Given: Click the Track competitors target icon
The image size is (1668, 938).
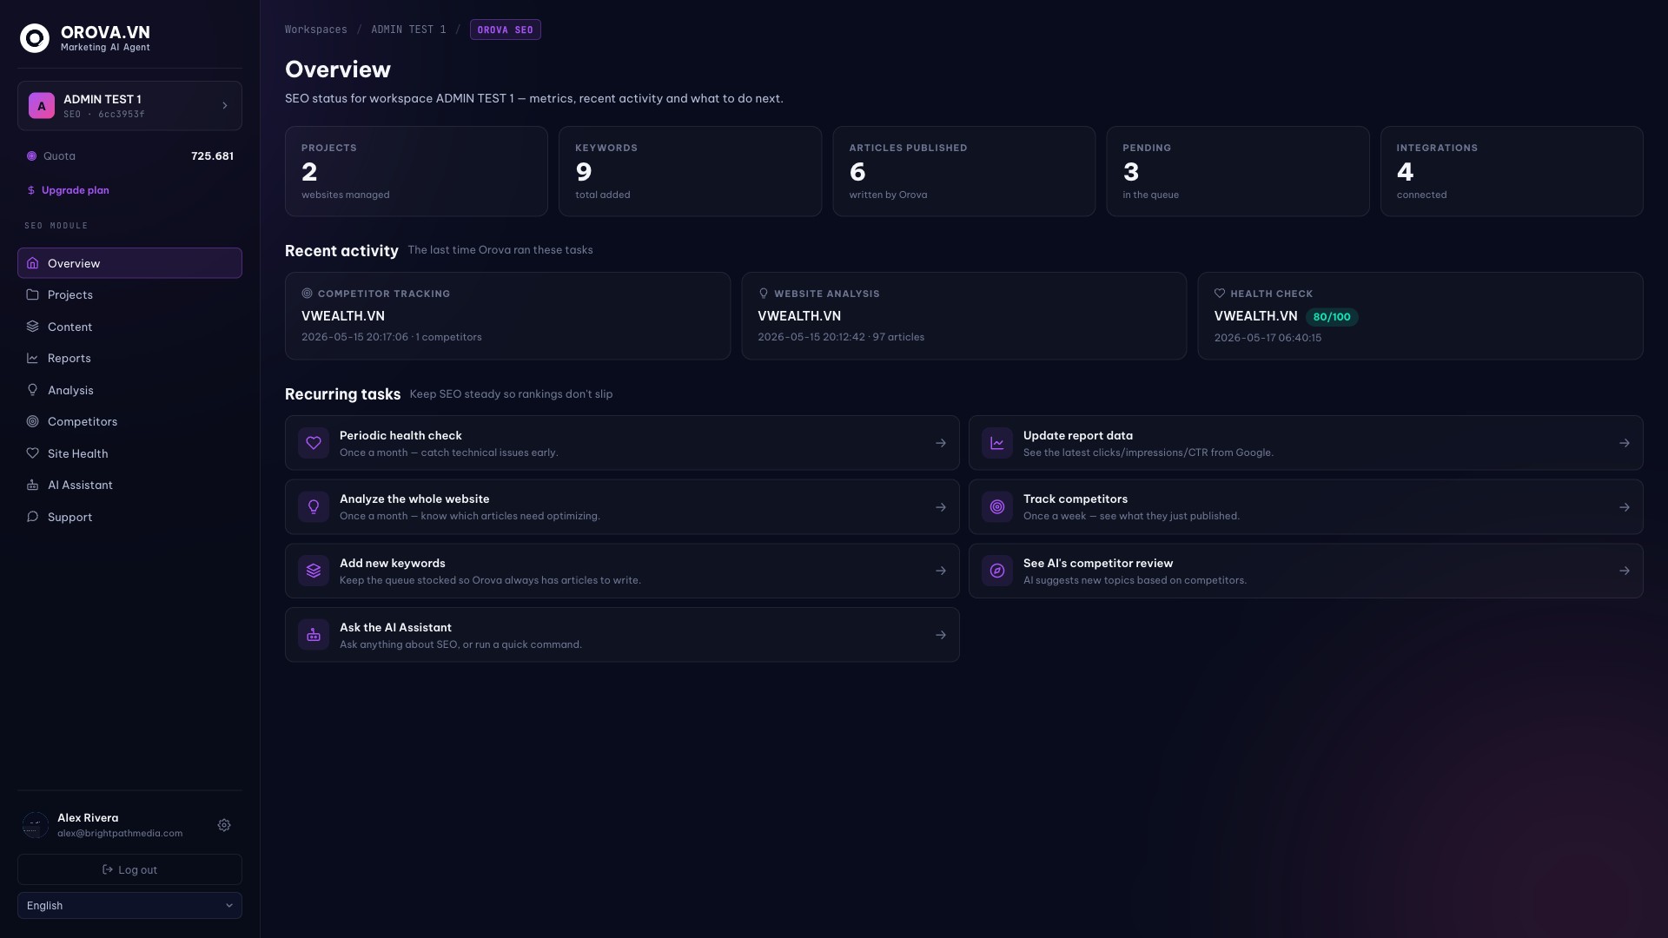Looking at the screenshot, I should pyautogui.click(x=997, y=507).
